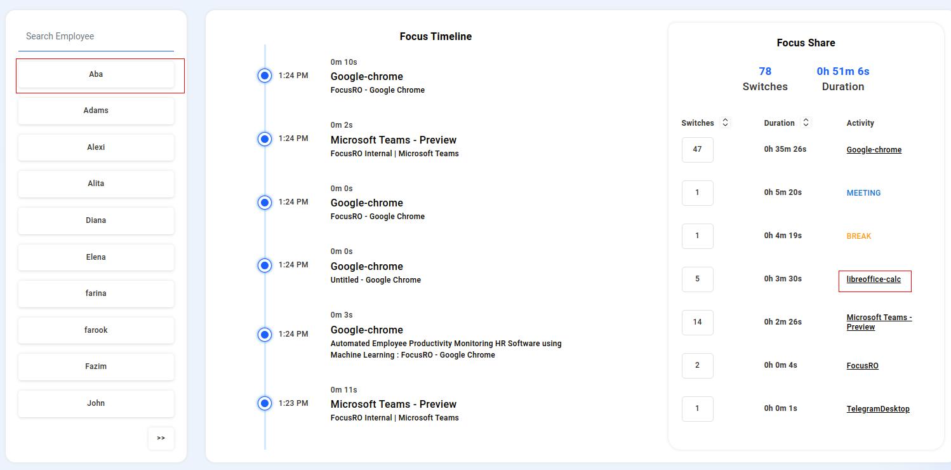Image resolution: width=951 pixels, height=470 pixels.
Task: Open the Microsoft Teams - Preview activity link
Action: click(879, 322)
